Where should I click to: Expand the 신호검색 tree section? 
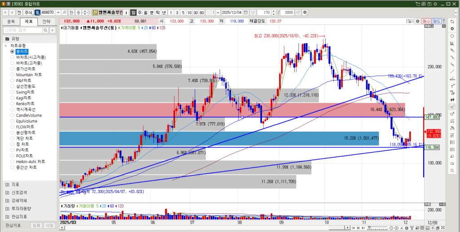[x=7, y=193]
